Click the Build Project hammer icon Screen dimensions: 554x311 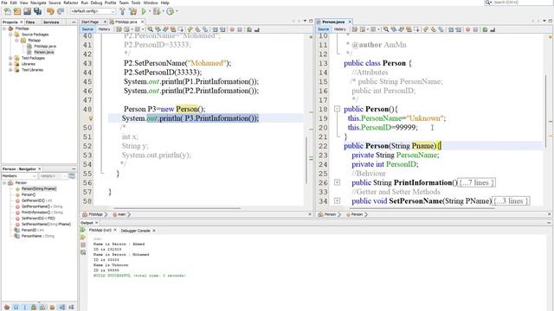point(122,11)
